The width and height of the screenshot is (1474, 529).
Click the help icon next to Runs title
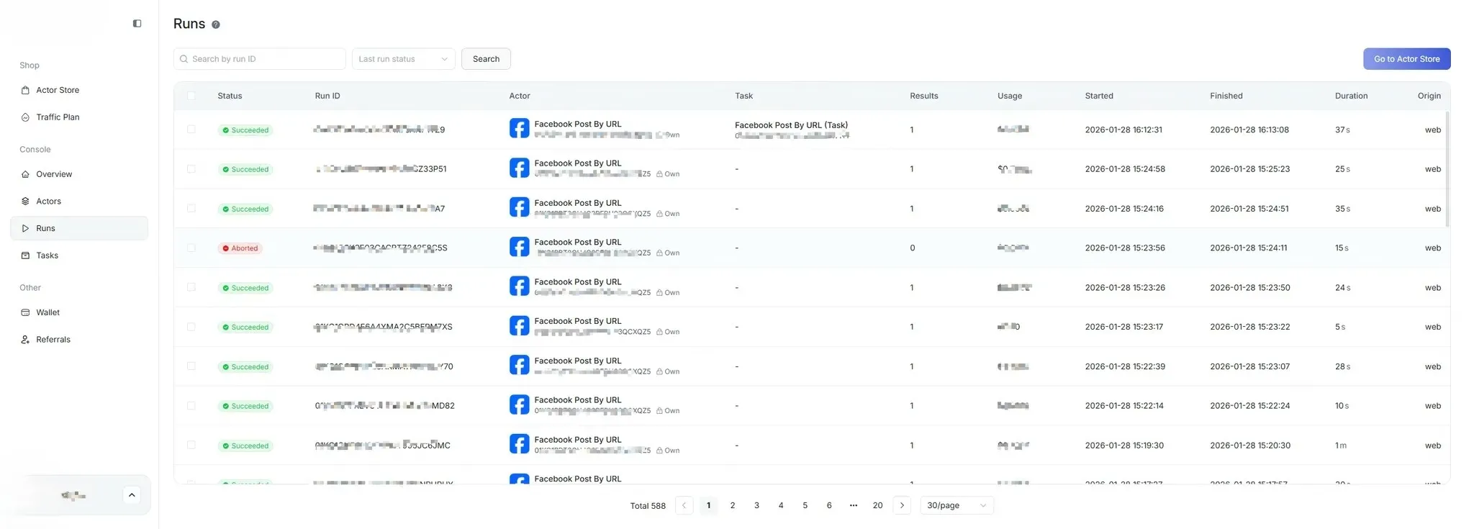215,24
